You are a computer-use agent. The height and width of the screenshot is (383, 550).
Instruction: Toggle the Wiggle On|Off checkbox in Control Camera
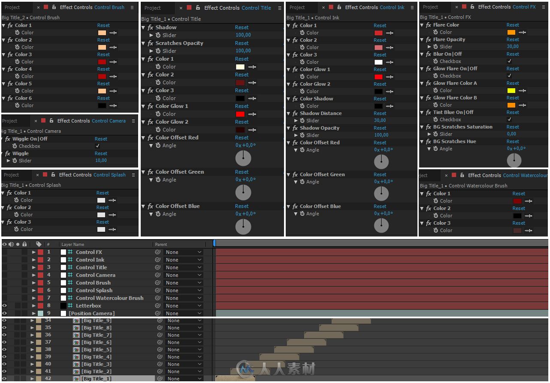pos(97,146)
